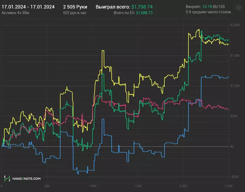Click the 500 hands x-axis marker
The height and width of the screenshot is (192, 245).
47,186
